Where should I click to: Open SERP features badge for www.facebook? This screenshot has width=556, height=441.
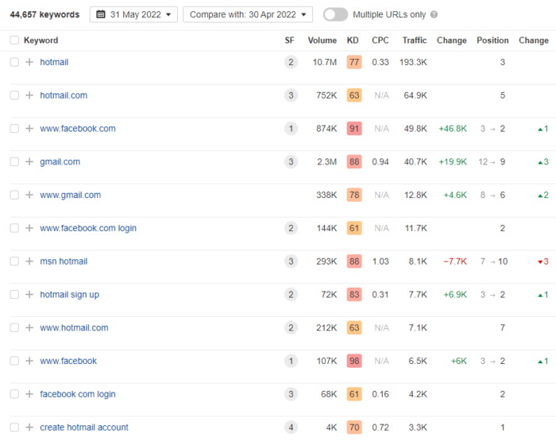point(291,361)
